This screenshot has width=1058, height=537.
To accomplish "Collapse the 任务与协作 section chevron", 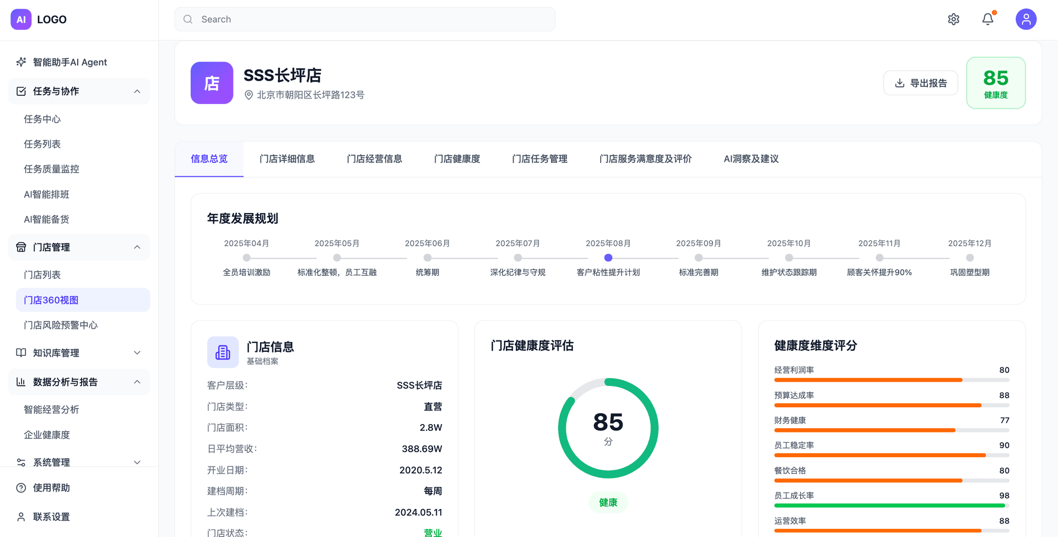I will coord(137,91).
